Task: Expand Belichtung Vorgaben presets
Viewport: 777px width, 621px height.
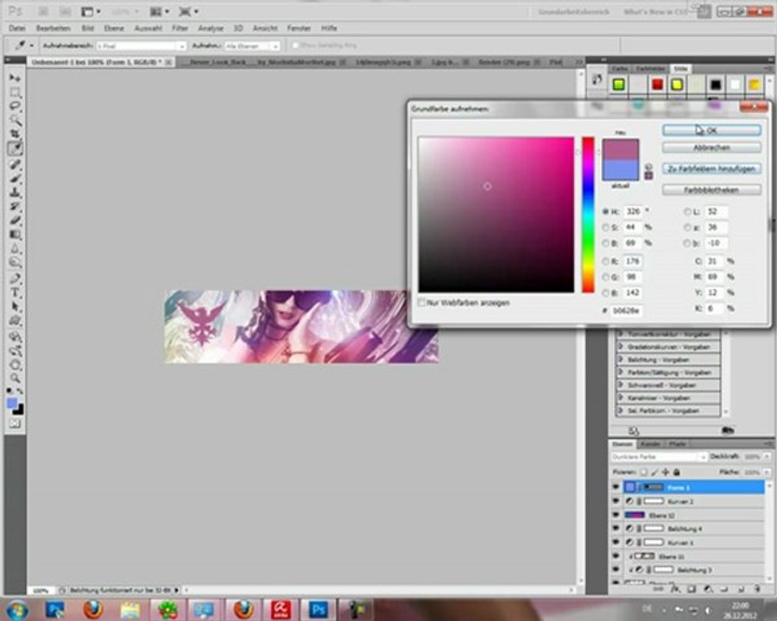Action: click(621, 360)
